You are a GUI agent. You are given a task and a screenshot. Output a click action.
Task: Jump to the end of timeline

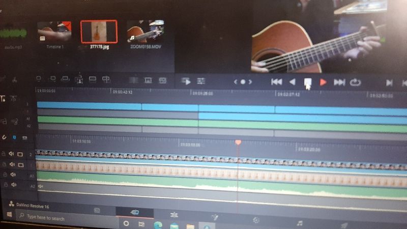click(339, 82)
